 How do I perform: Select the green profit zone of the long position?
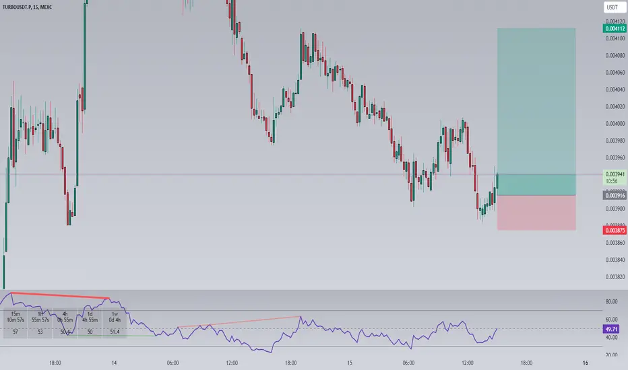(536, 112)
